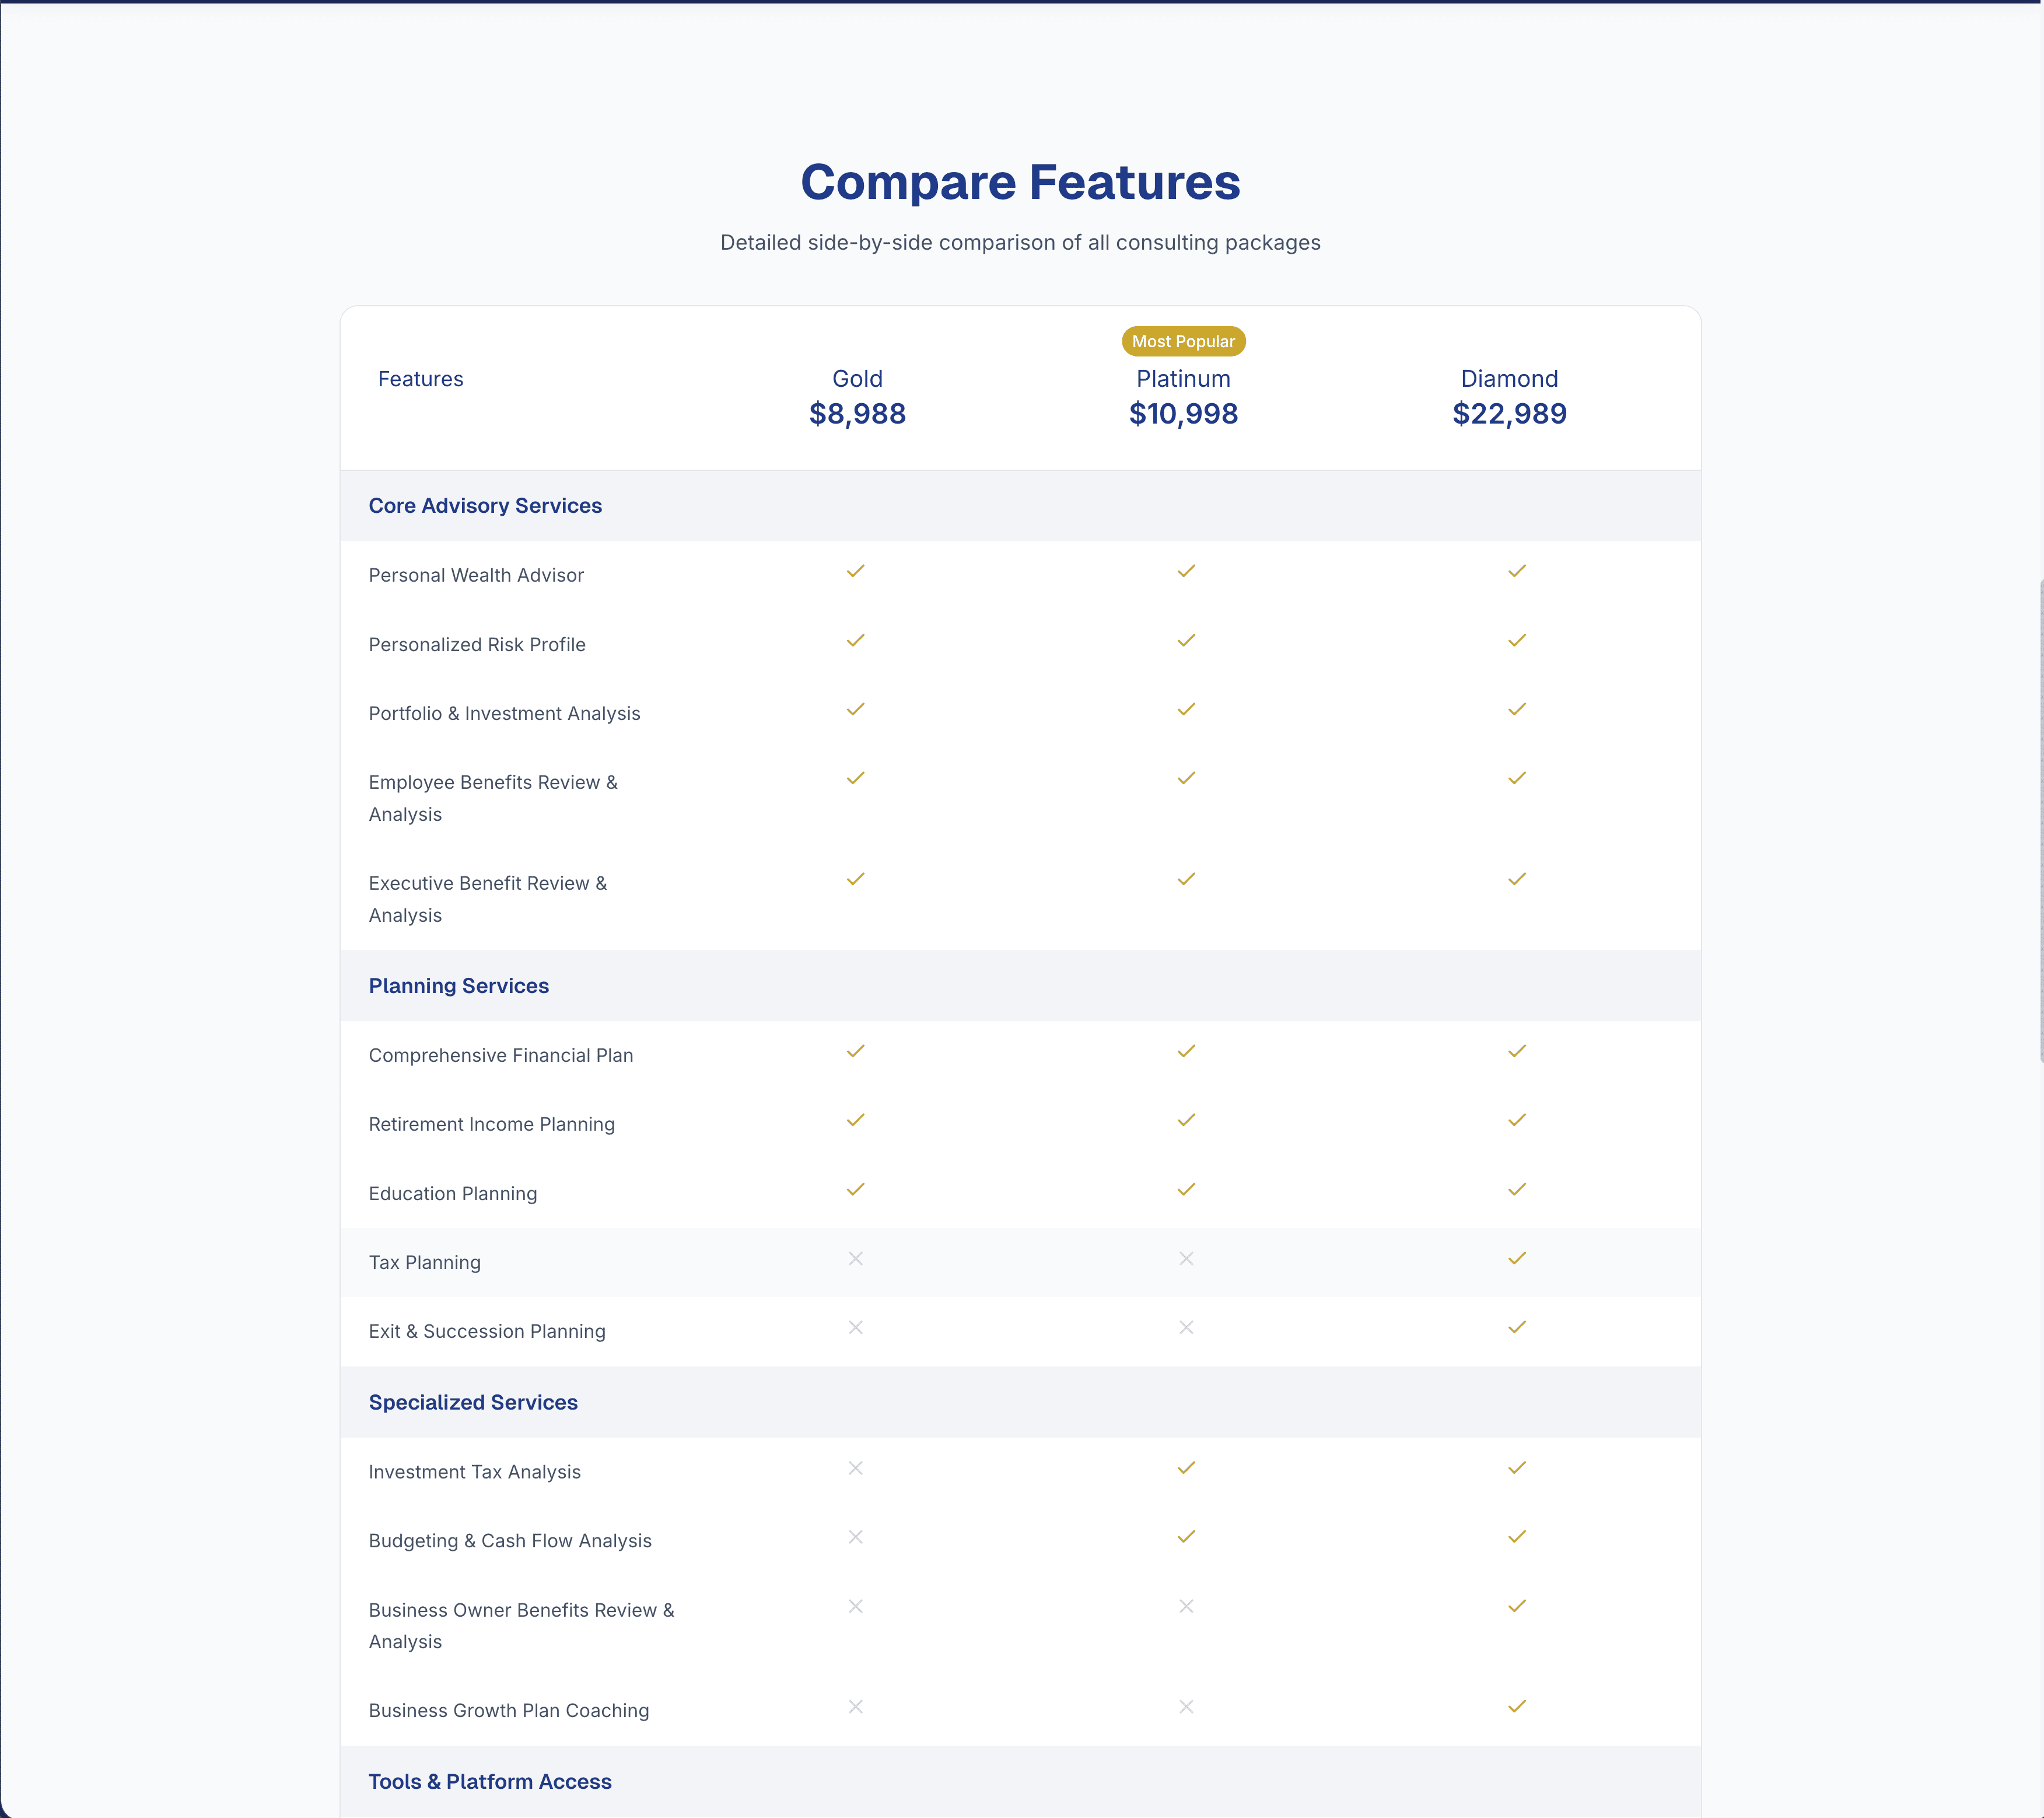Select the Specialized Services section header

point(473,1402)
